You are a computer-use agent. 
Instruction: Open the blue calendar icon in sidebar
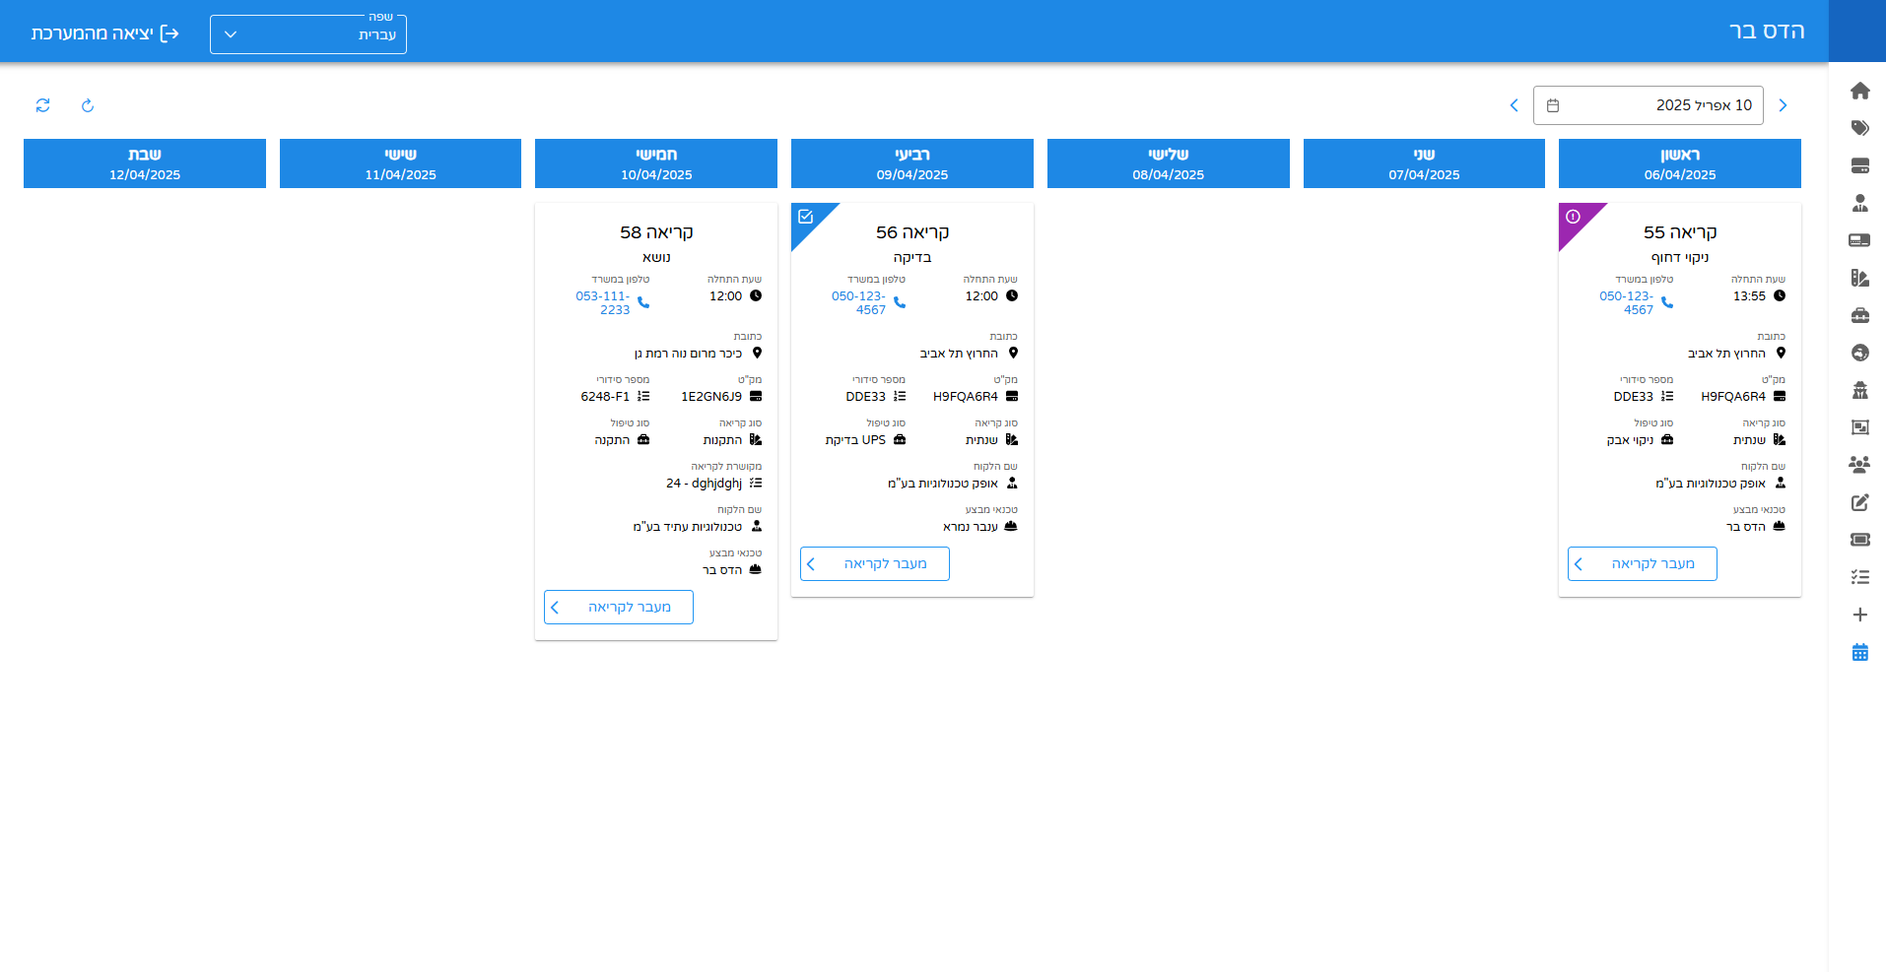[1859, 652]
